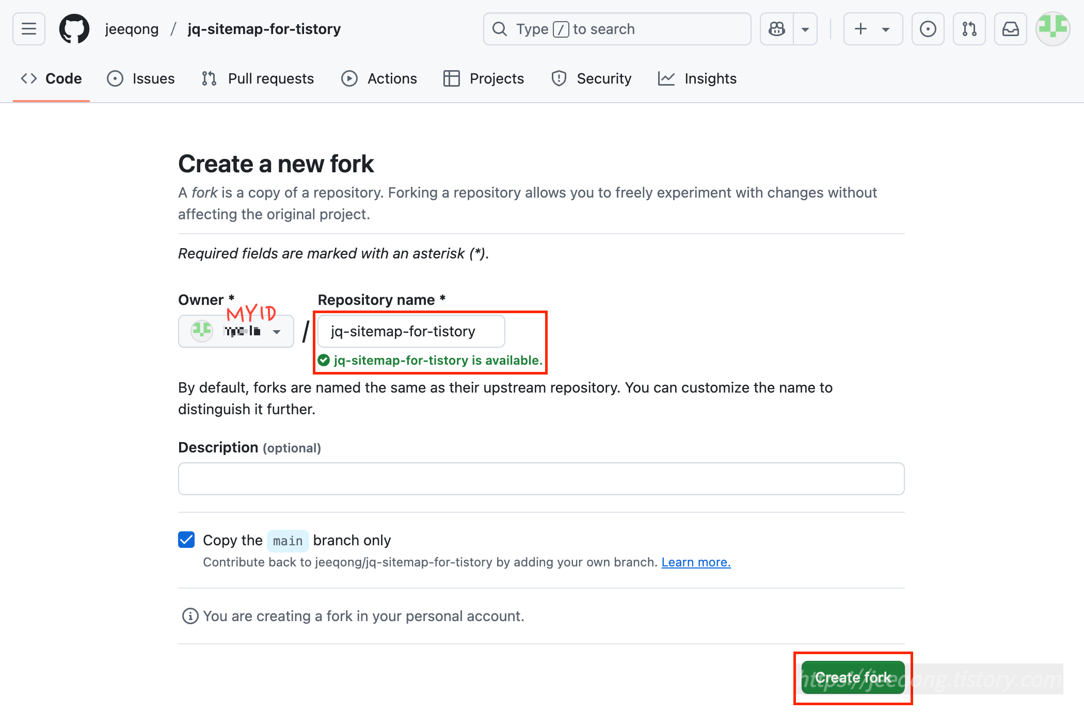Open the pull requests header icon
This screenshot has width=1084, height=715.
coord(969,29)
